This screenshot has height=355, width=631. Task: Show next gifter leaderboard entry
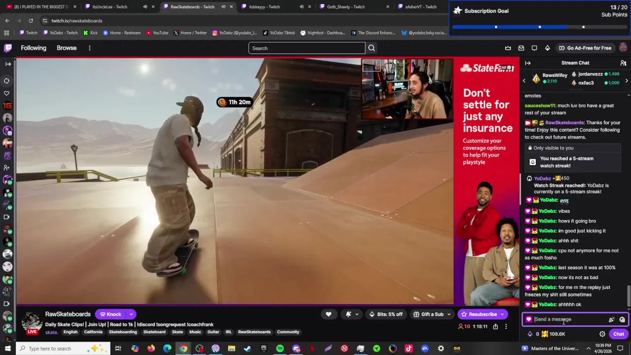[627, 80]
